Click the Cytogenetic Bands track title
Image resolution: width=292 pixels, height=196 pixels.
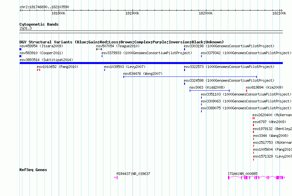39,24
